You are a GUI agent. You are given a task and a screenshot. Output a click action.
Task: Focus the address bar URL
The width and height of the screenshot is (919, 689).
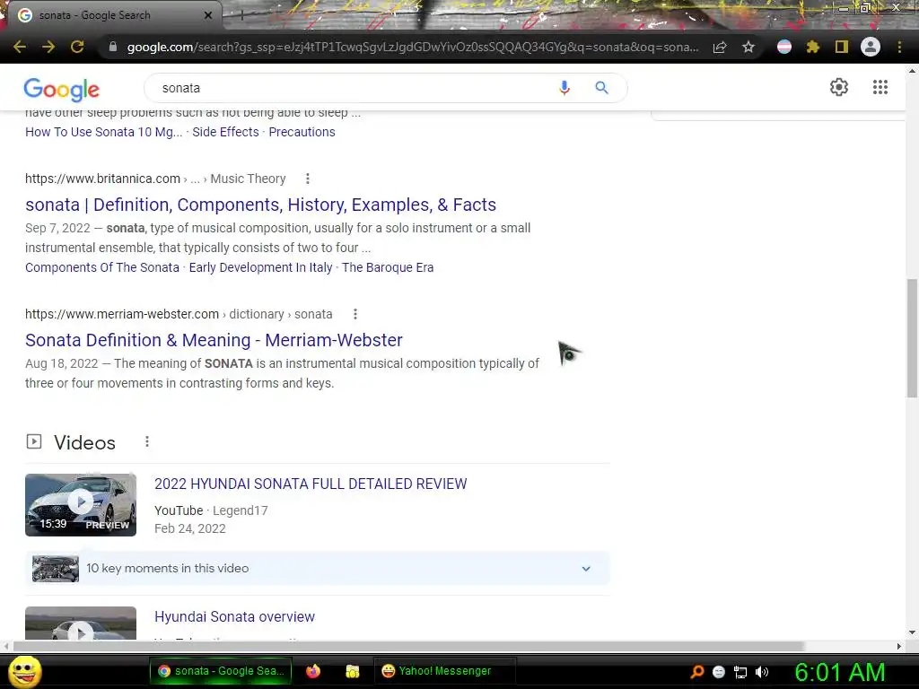413,47
